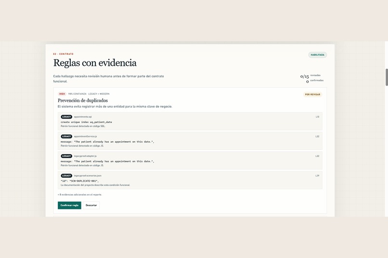
Task: Click the LEGACY badge beside appointments.sql
Action: tap(66, 117)
